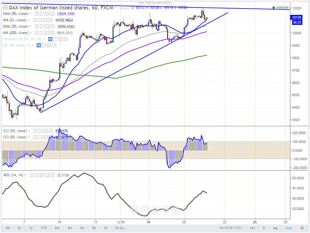This screenshot has height=233, width=310.
Task: Toggle log scale button
Action: (275, 228)
